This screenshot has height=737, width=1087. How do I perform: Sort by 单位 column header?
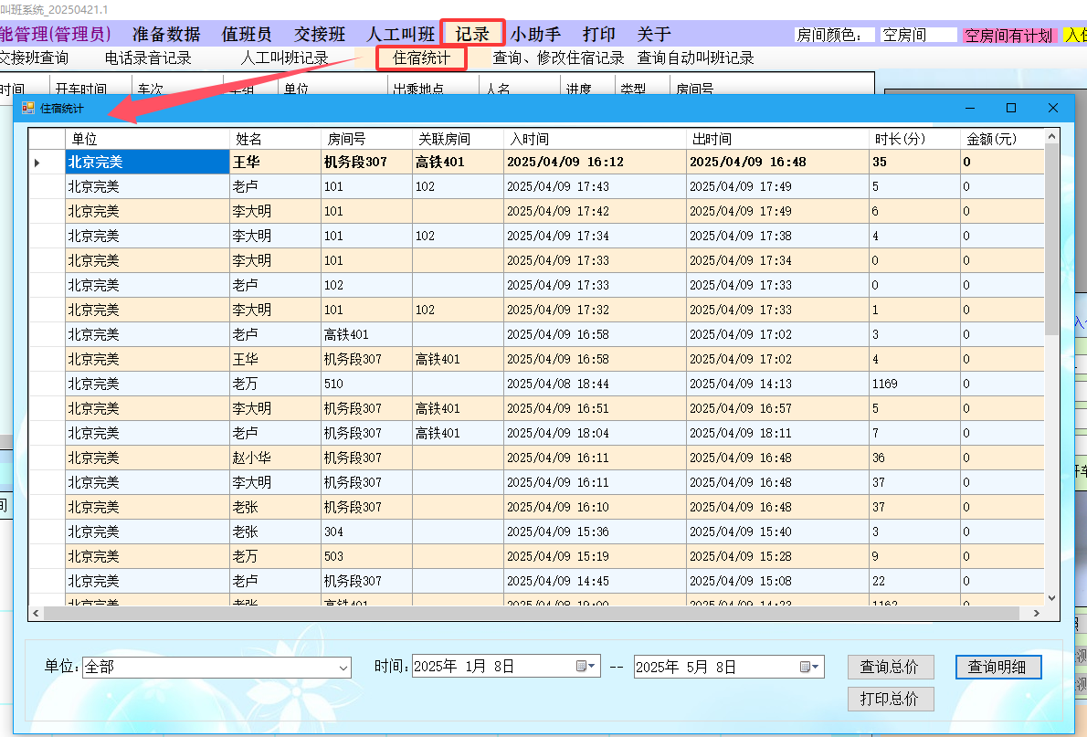click(148, 139)
